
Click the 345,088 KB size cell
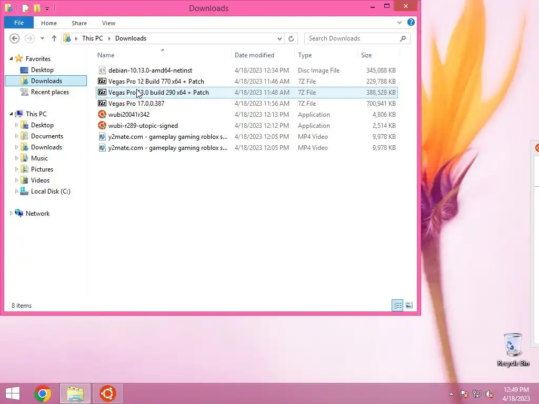pyautogui.click(x=381, y=70)
